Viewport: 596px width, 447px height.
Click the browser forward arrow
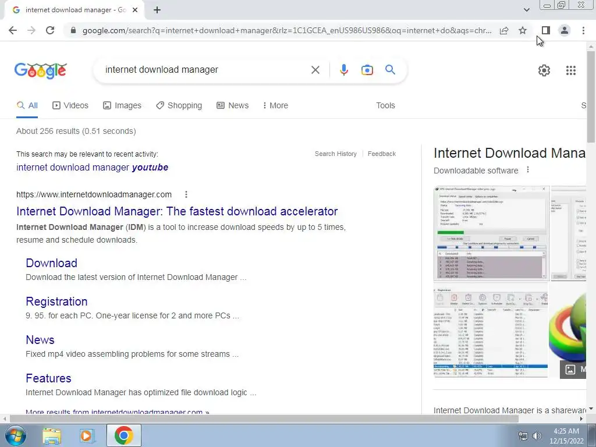[31, 30]
